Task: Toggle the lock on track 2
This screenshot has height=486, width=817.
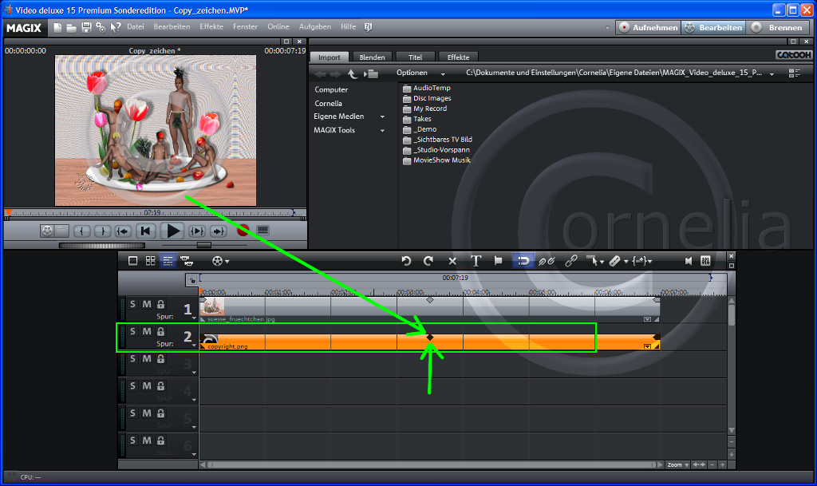Action: pos(160,331)
